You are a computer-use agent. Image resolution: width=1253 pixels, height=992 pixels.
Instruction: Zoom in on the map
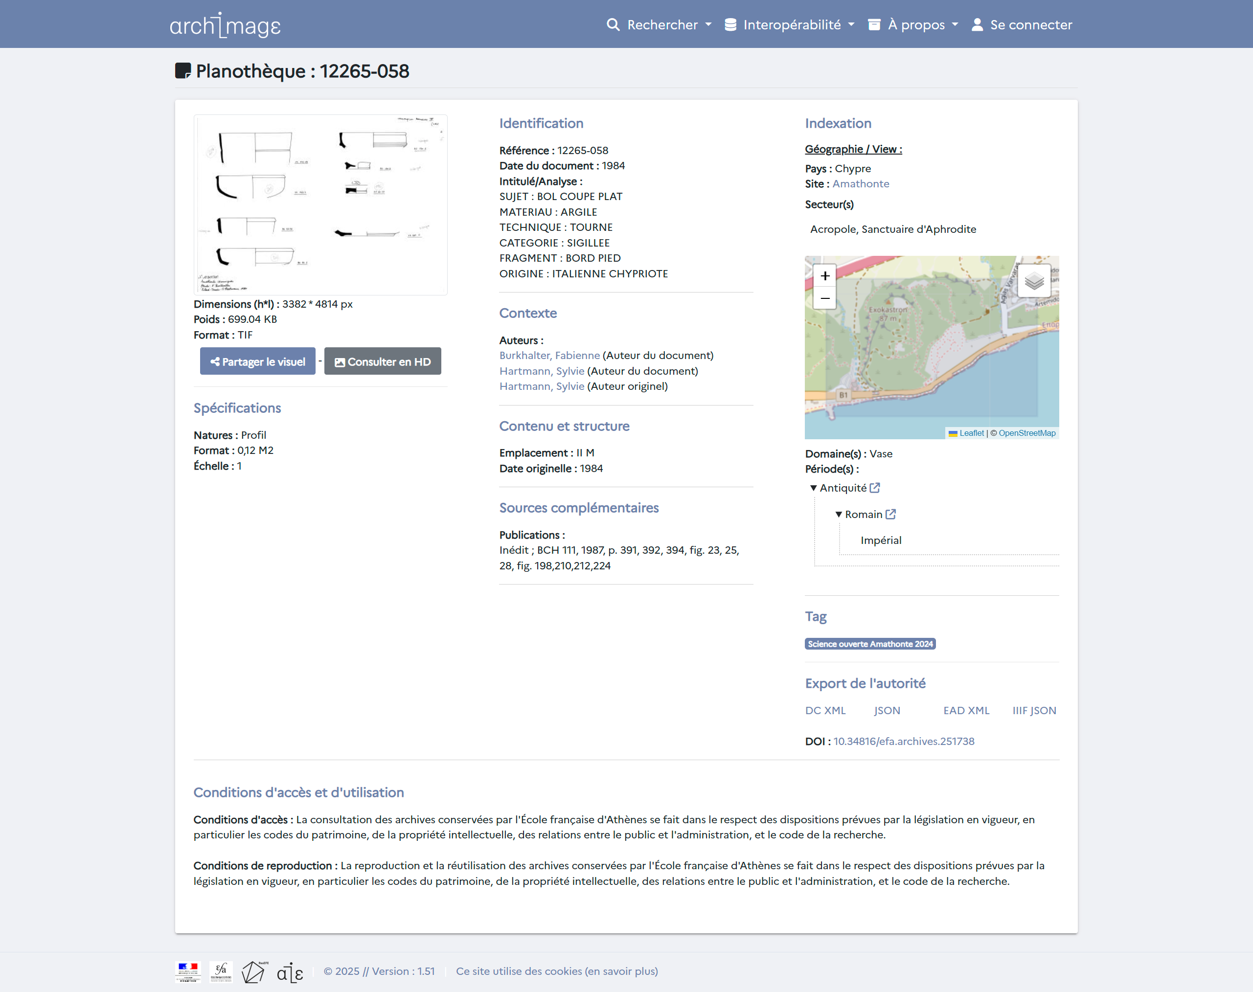click(x=824, y=276)
